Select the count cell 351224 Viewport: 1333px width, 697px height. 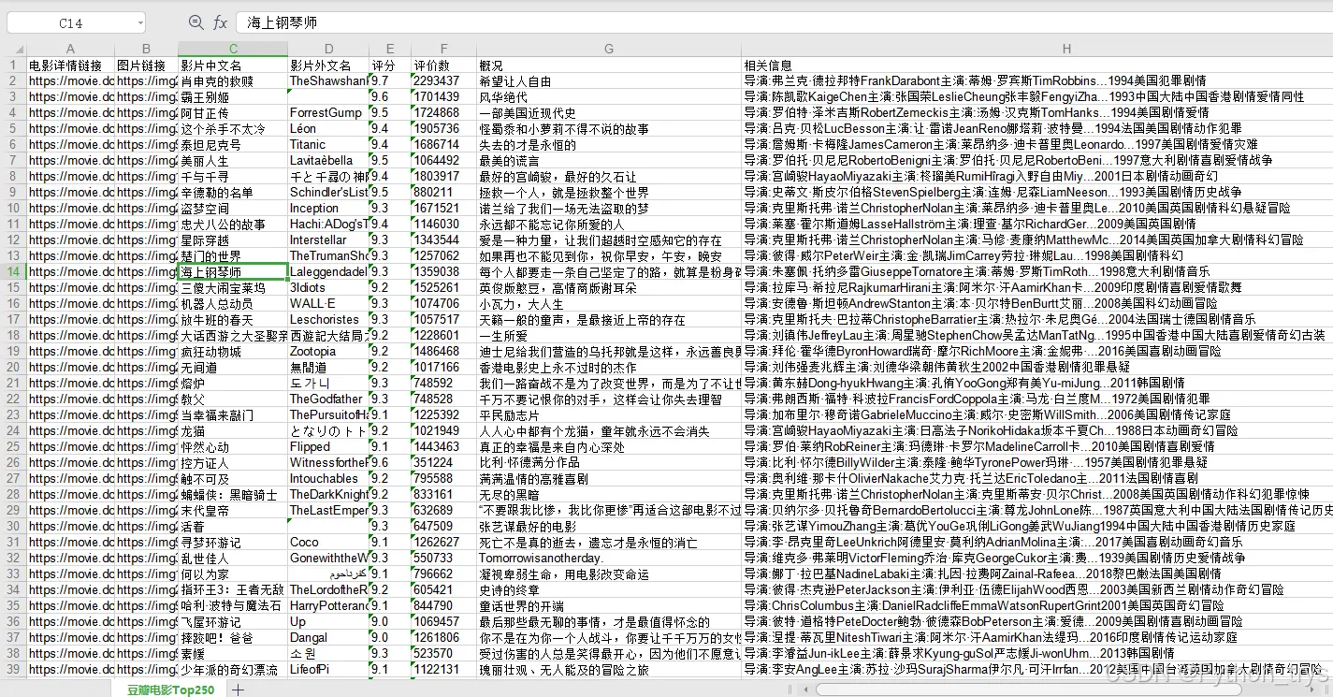click(443, 463)
